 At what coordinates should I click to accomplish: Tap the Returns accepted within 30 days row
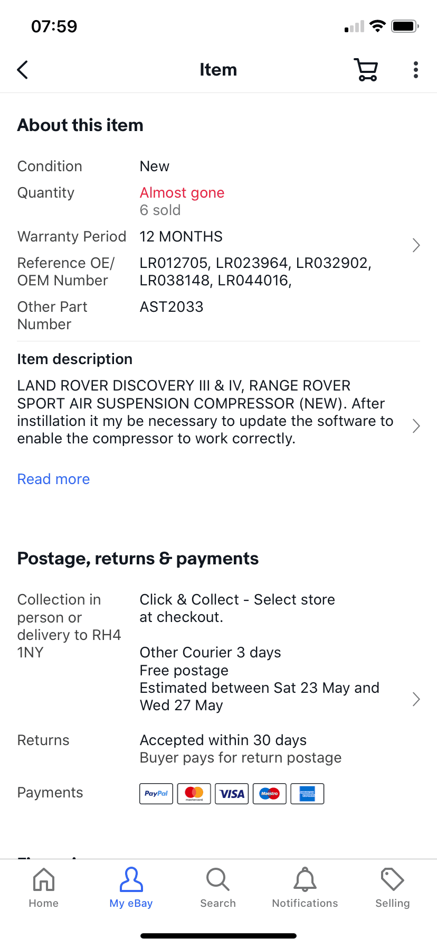218,749
